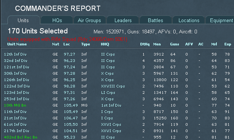Click location 98,28 of 122nd Inf Div
The height and width of the screenshot is (140, 234).
coord(69,86)
